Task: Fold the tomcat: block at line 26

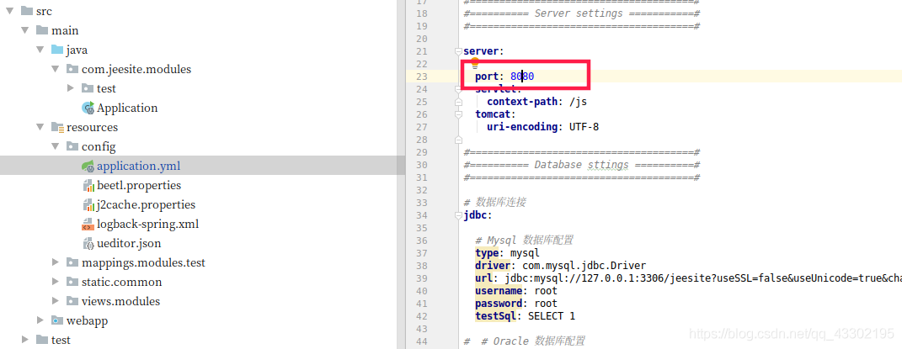Action: pos(458,114)
